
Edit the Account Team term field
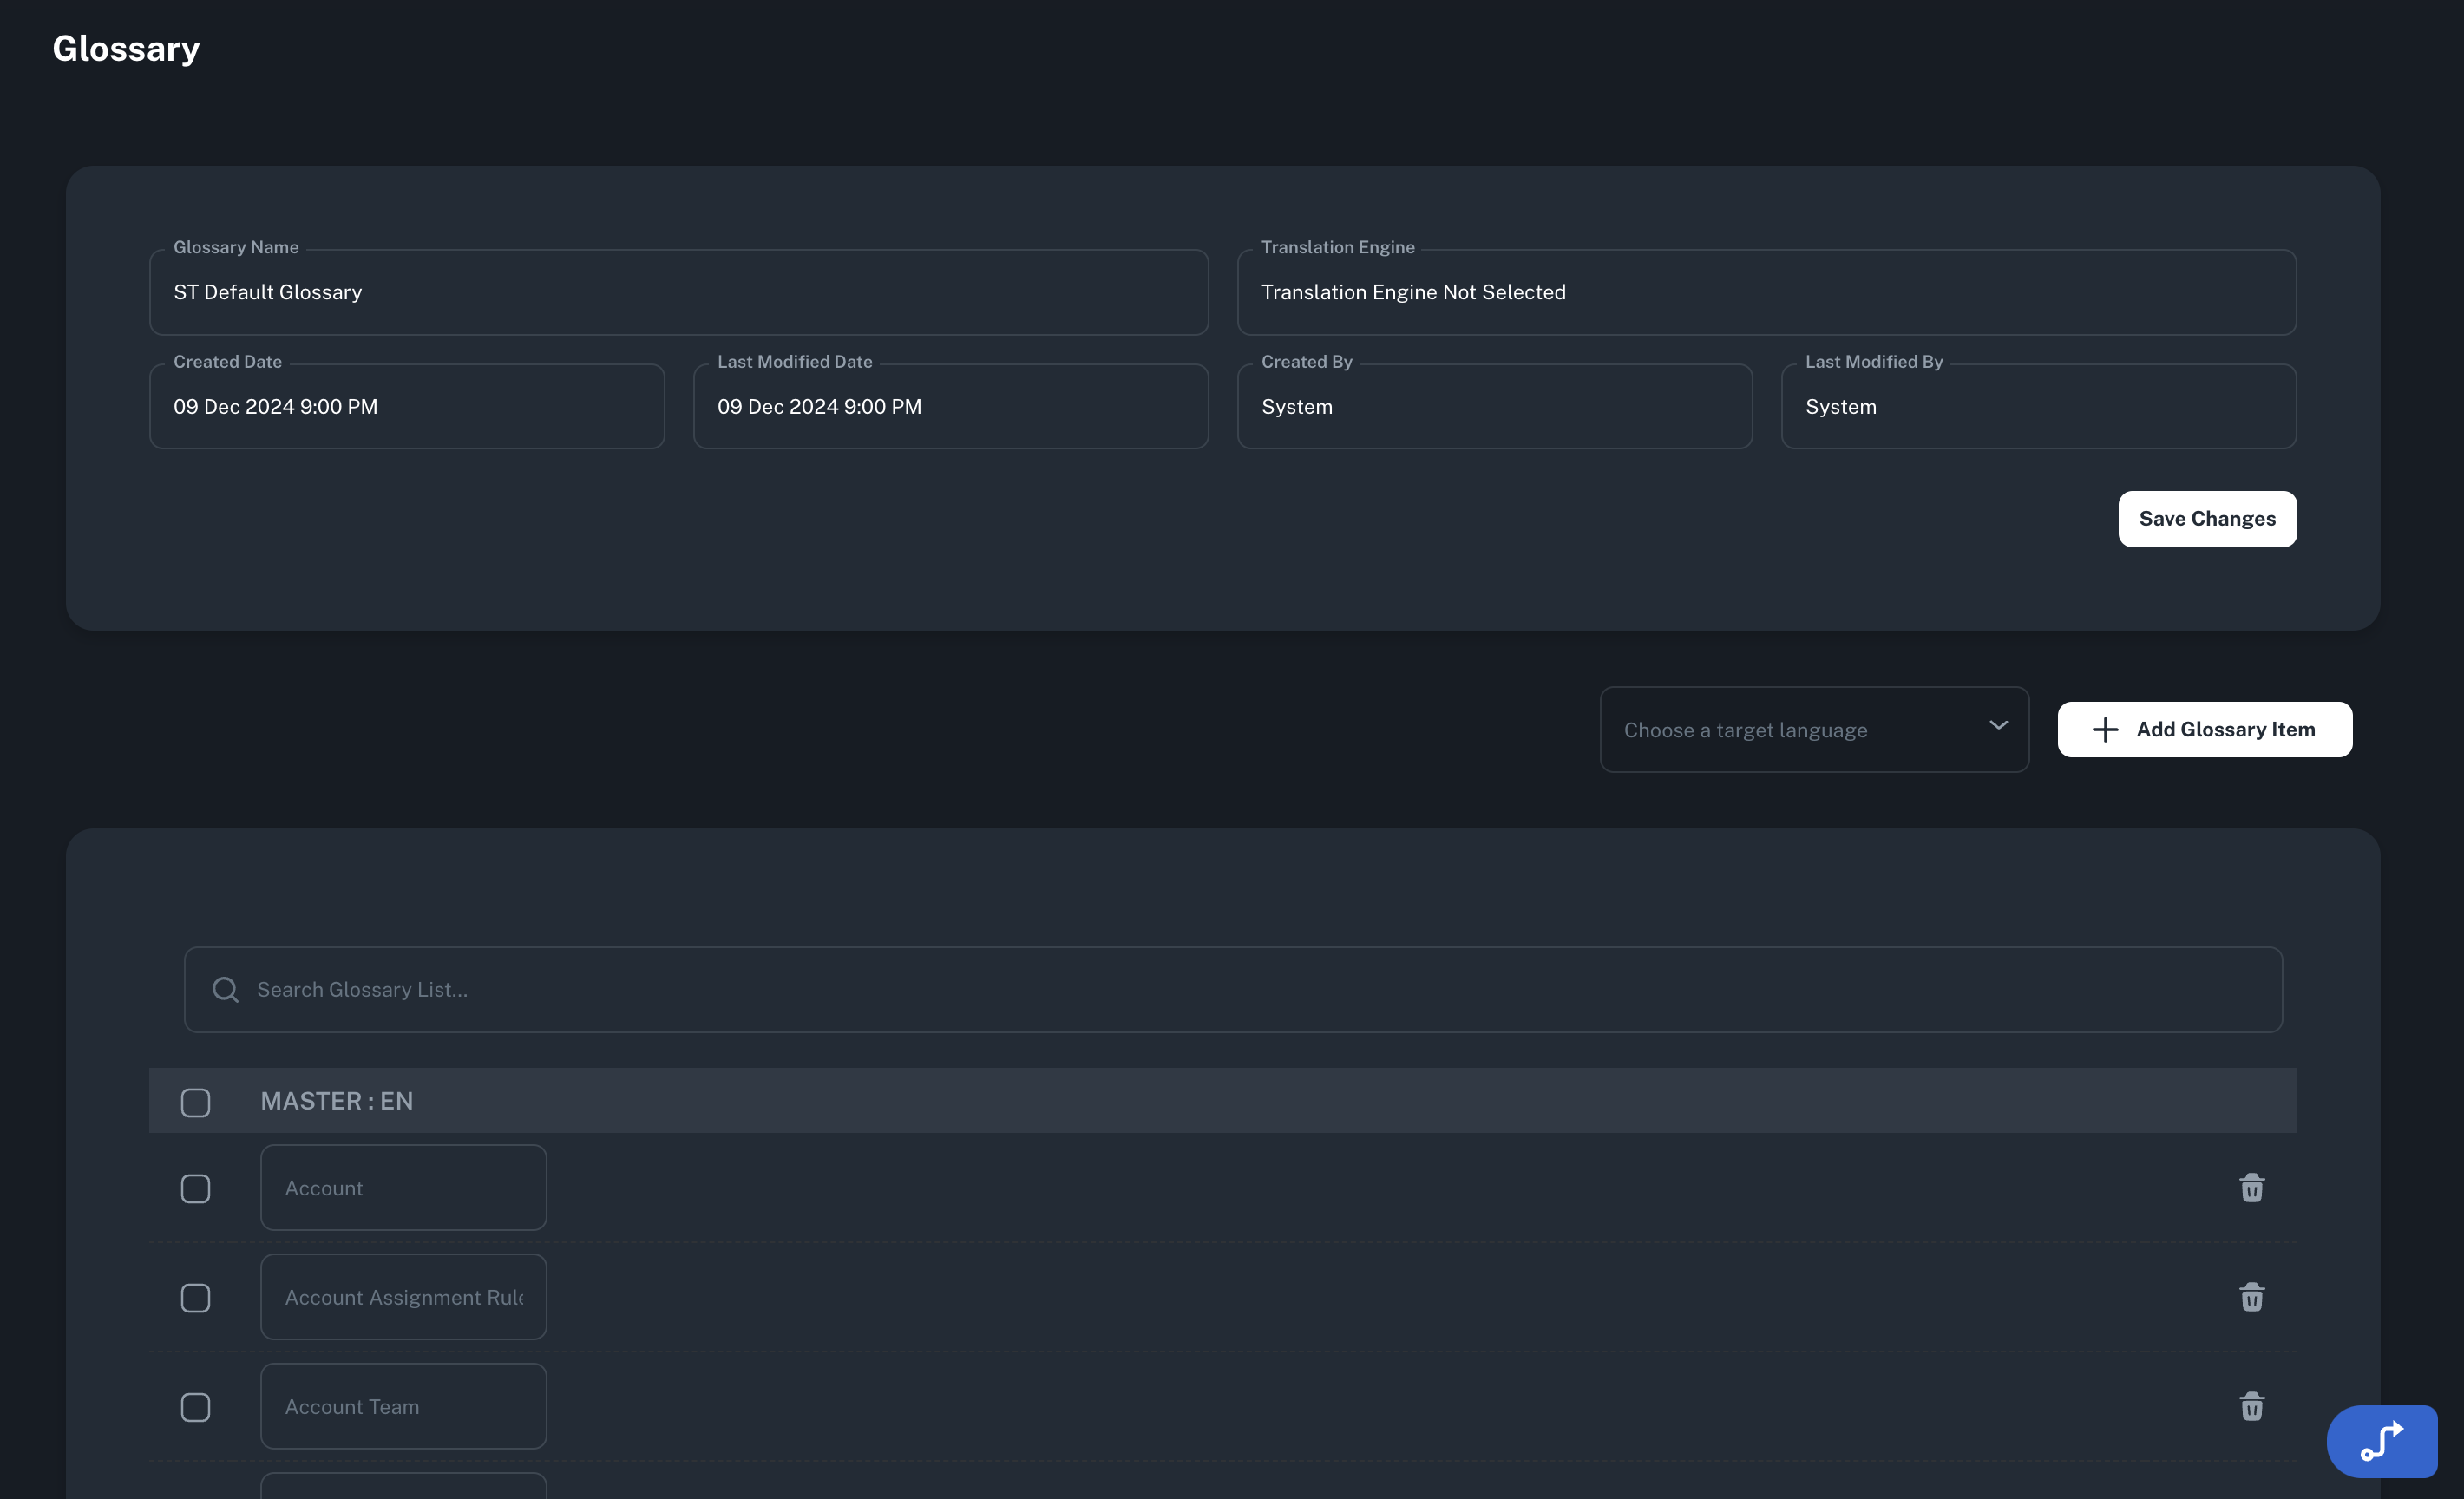coord(403,1406)
